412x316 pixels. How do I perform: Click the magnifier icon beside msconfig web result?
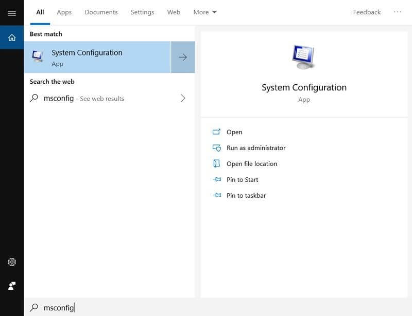[x=34, y=98]
